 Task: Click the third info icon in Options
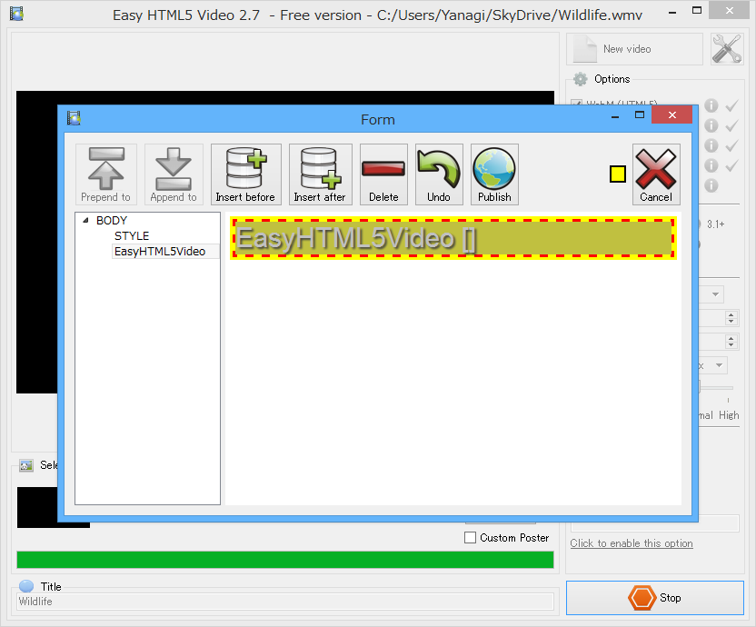click(x=711, y=145)
